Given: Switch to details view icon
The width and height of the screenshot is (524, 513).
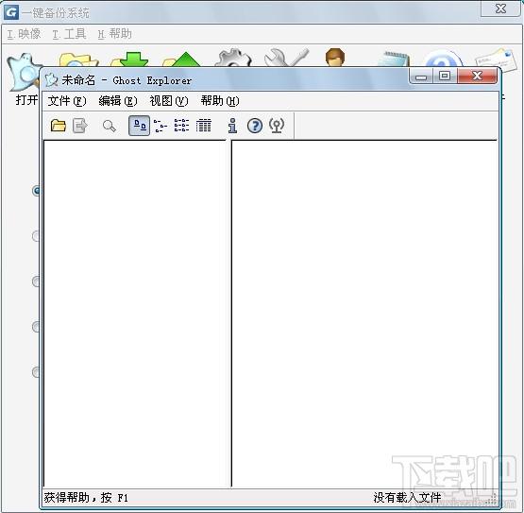Looking at the screenshot, I should point(203,126).
